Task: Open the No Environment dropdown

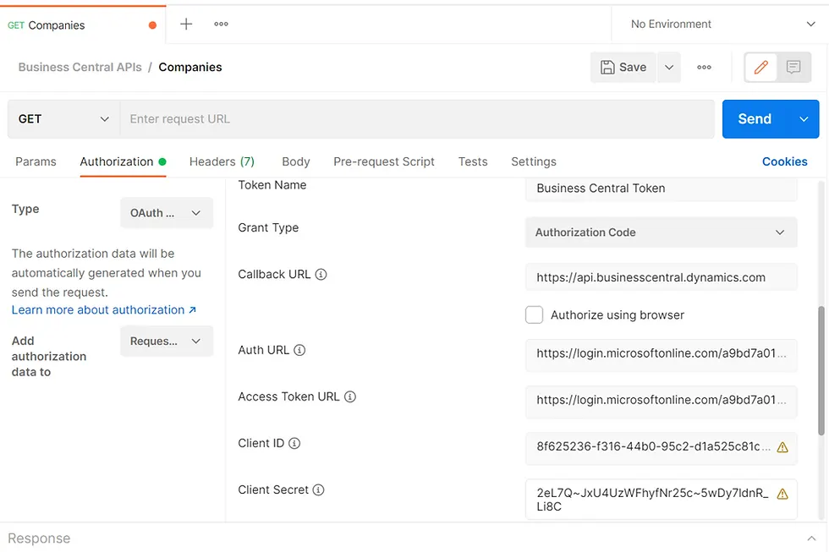Action: click(722, 25)
